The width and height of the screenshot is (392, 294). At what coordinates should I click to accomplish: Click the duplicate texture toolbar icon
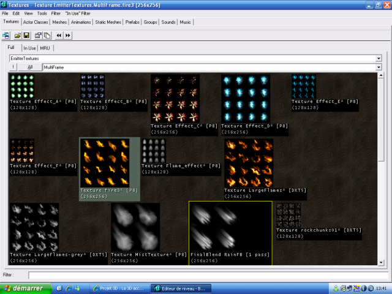(x=47, y=36)
